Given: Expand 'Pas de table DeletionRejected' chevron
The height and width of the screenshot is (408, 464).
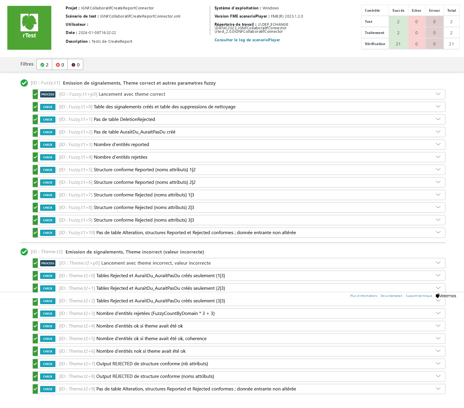Looking at the screenshot, I should tap(438, 119).
